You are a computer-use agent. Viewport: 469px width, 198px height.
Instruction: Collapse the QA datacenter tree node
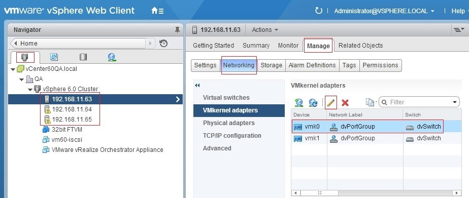(x=22, y=80)
